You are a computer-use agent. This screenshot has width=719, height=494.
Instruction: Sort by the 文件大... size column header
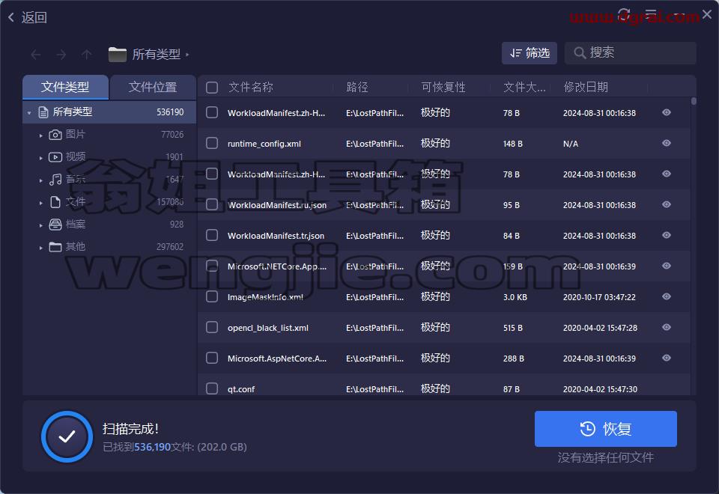[x=524, y=87]
